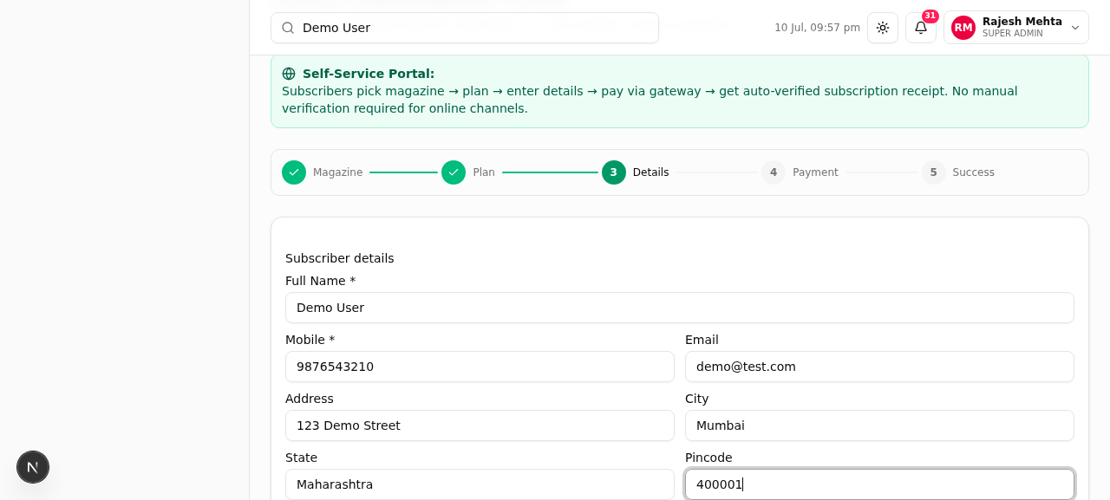Click the Email input field
1110x500 pixels.
point(879,367)
